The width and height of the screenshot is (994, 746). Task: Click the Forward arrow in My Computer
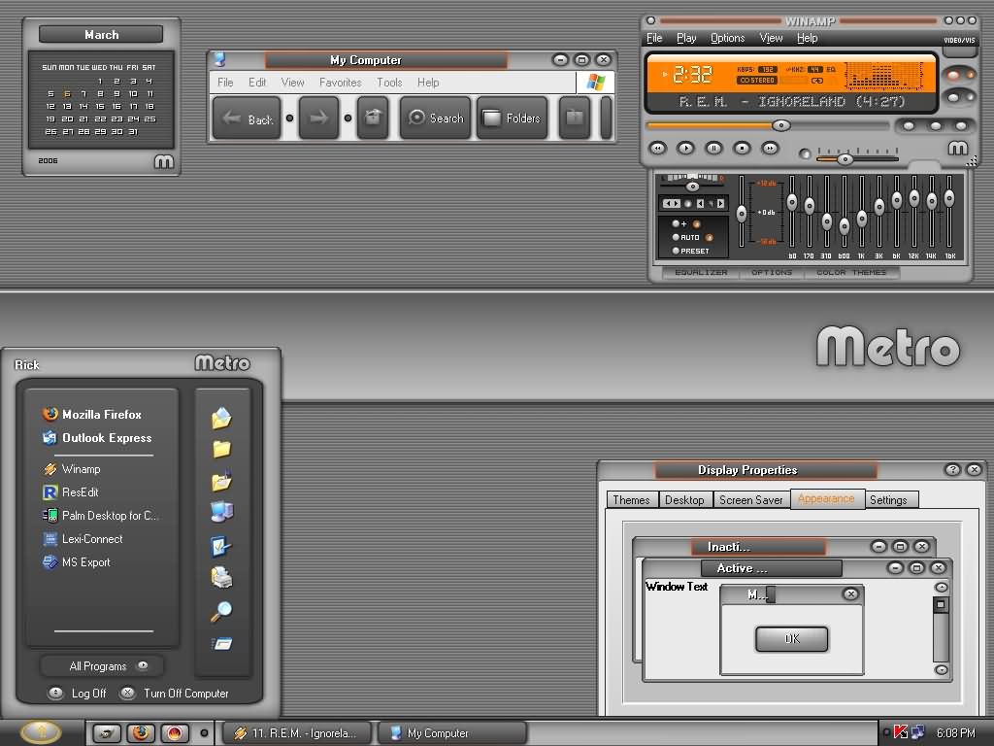(318, 118)
